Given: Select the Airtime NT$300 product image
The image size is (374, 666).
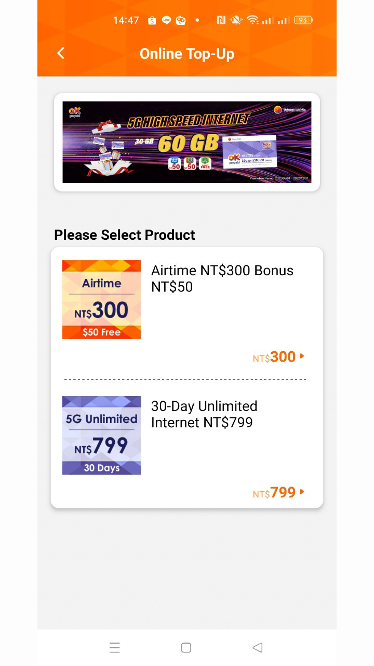Looking at the screenshot, I should click(102, 300).
